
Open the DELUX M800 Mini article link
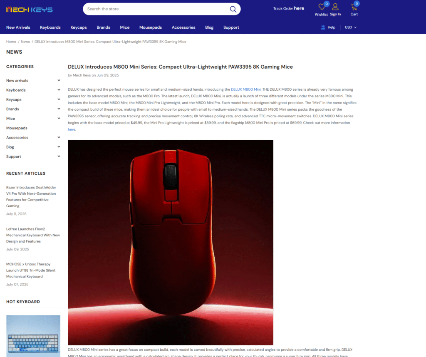245,89
